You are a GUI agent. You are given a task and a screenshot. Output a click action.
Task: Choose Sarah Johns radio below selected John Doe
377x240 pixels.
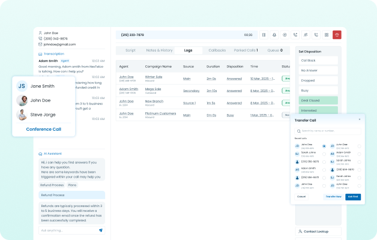click(x=324, y=154)
